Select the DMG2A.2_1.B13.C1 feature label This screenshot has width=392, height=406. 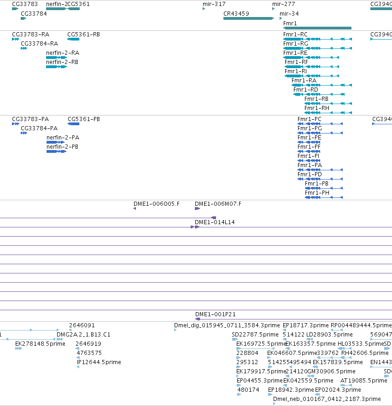click(83, 335)
